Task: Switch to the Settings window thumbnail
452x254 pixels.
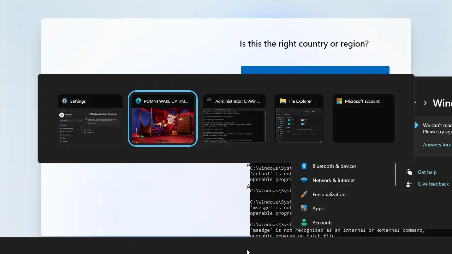Action: (90, 119)
